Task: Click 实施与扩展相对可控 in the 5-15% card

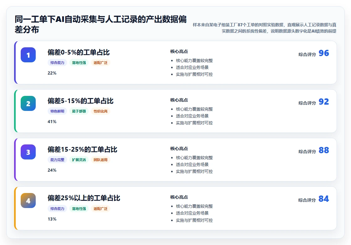Action: click(194, 123)
